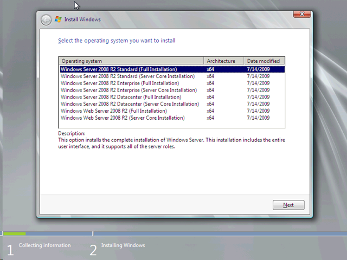Click the 7/14/2009 date in Datacenter Server Core row
347x260 pixels.
click(258, 104)
